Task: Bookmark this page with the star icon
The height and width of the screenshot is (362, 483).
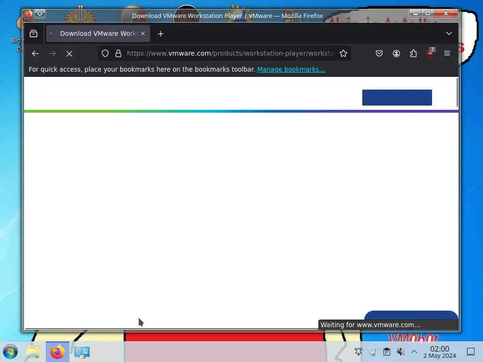Action: pos(343,54)
